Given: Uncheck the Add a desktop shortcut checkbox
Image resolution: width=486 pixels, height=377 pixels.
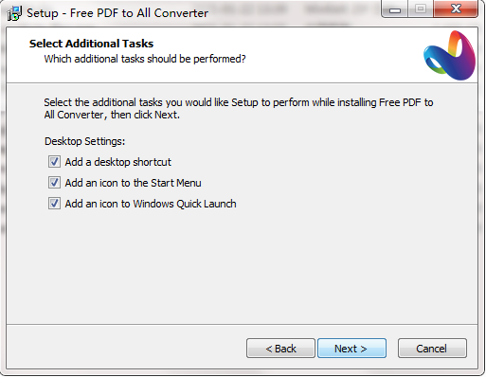Looking at the screenshot, I should coord(54,162).
